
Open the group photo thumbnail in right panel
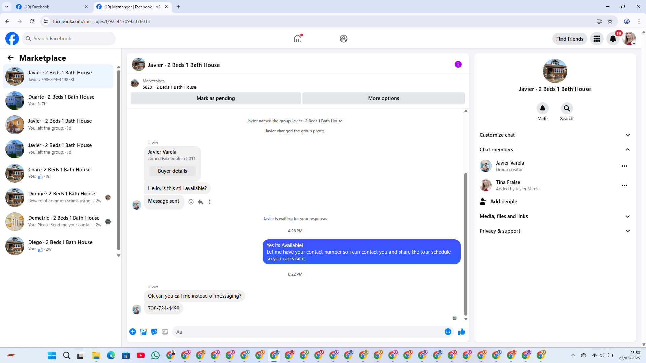click(x=555, y=71)
